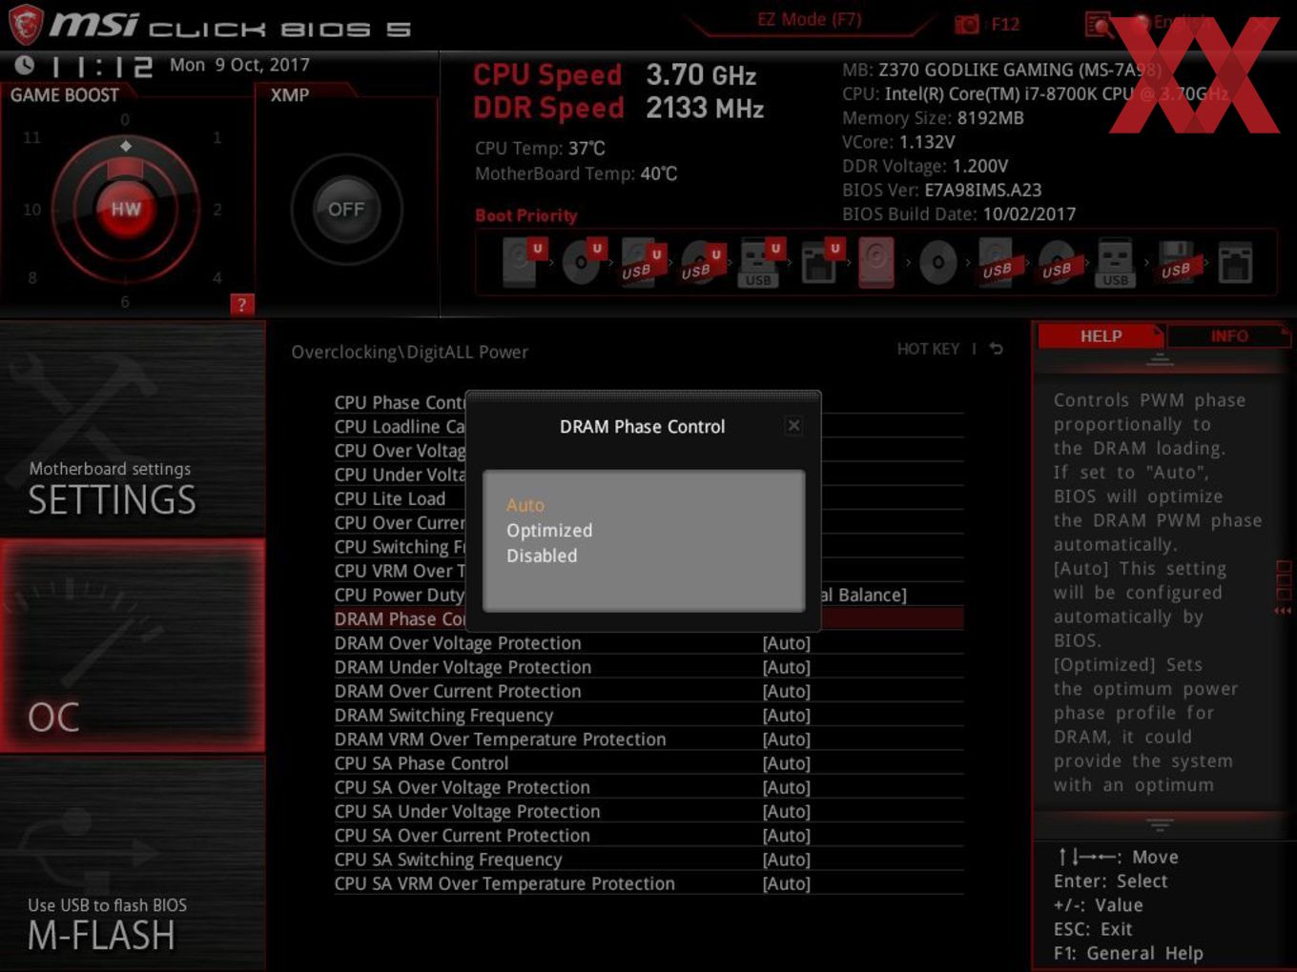Click the UEFI hard disk boot device icon
The image size is (1297, 972).
tap(523, 262)
